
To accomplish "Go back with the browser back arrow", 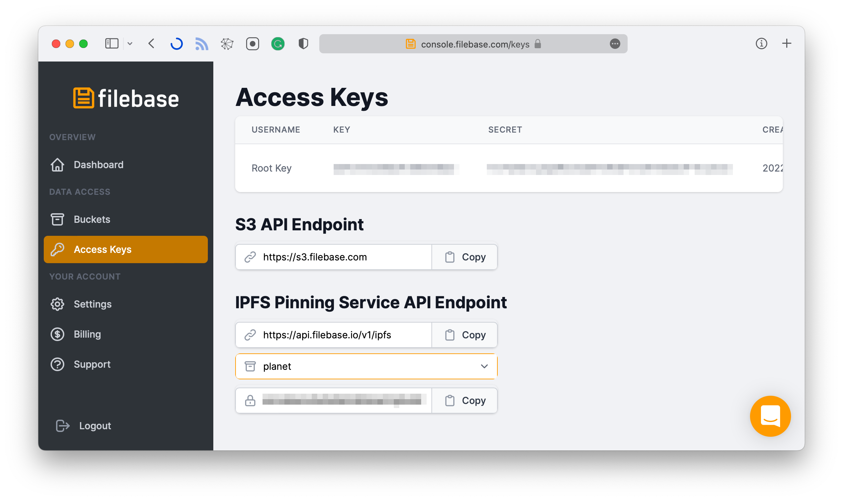I will [151, 44].
